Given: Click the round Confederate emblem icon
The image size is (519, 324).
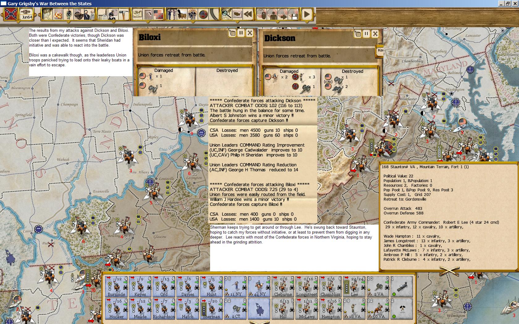Looking at the screenshot, I should pyautogui.click(x=203, y=14).
